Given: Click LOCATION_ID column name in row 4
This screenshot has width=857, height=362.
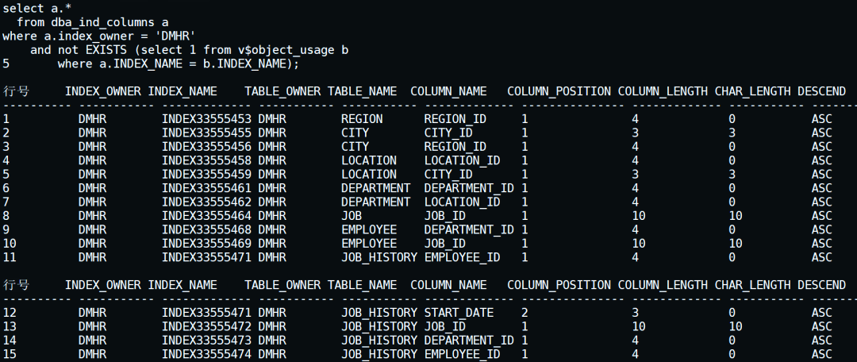Looking at the screenshot, I should [x=463, y=160].
